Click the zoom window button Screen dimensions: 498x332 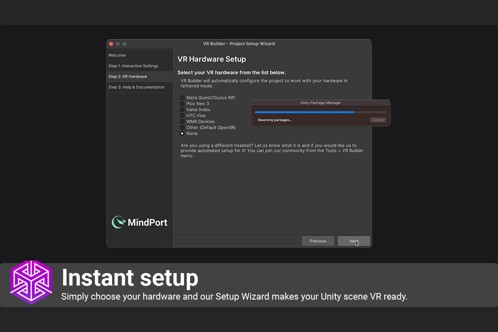124,44
